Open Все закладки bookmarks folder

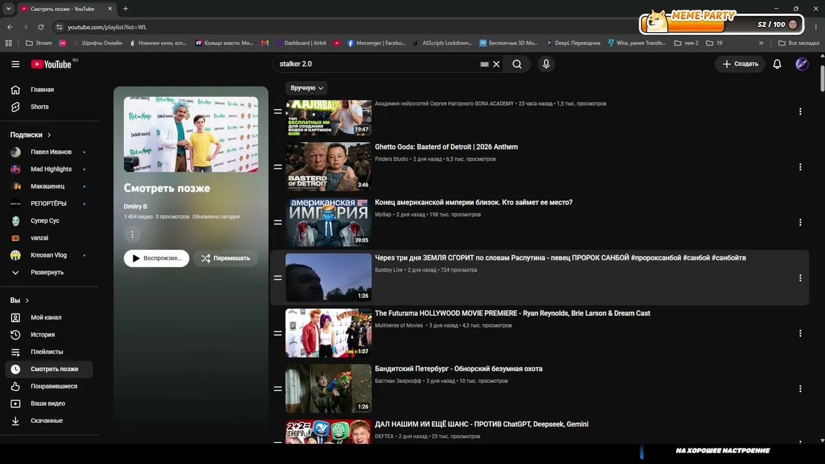coord(799,43)
